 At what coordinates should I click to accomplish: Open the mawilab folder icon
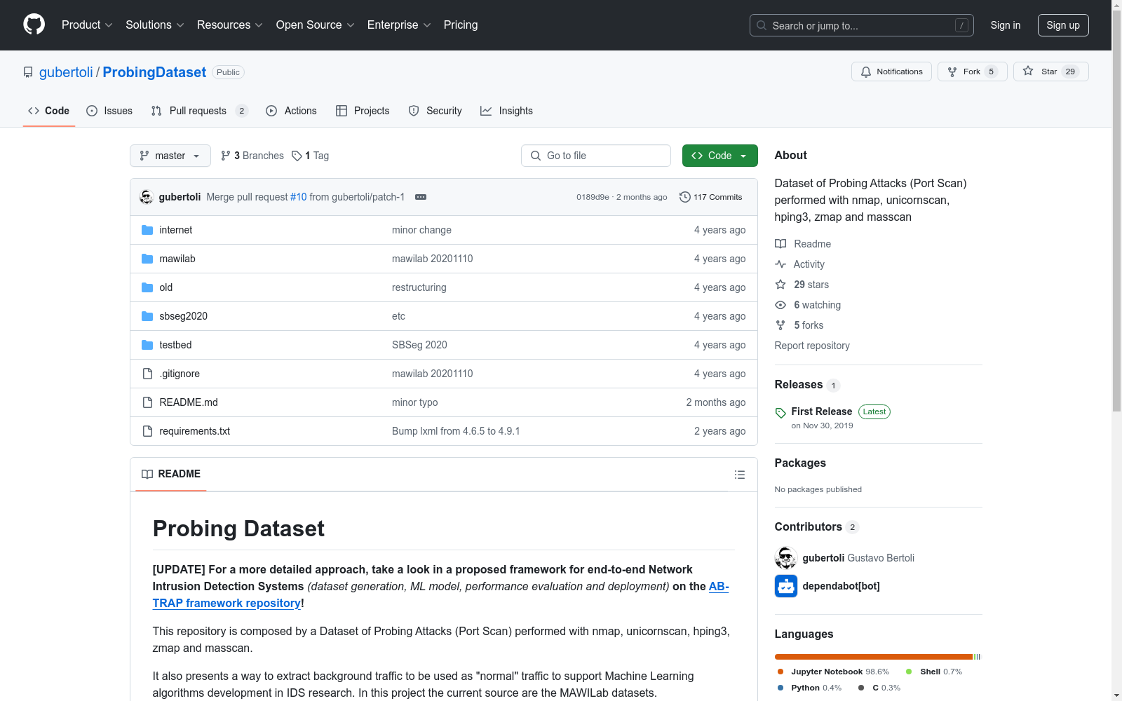click(147, 259)
